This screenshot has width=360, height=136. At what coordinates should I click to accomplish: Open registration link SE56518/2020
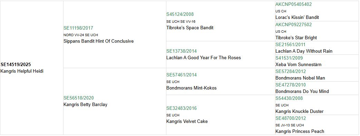tap(79, 98)
